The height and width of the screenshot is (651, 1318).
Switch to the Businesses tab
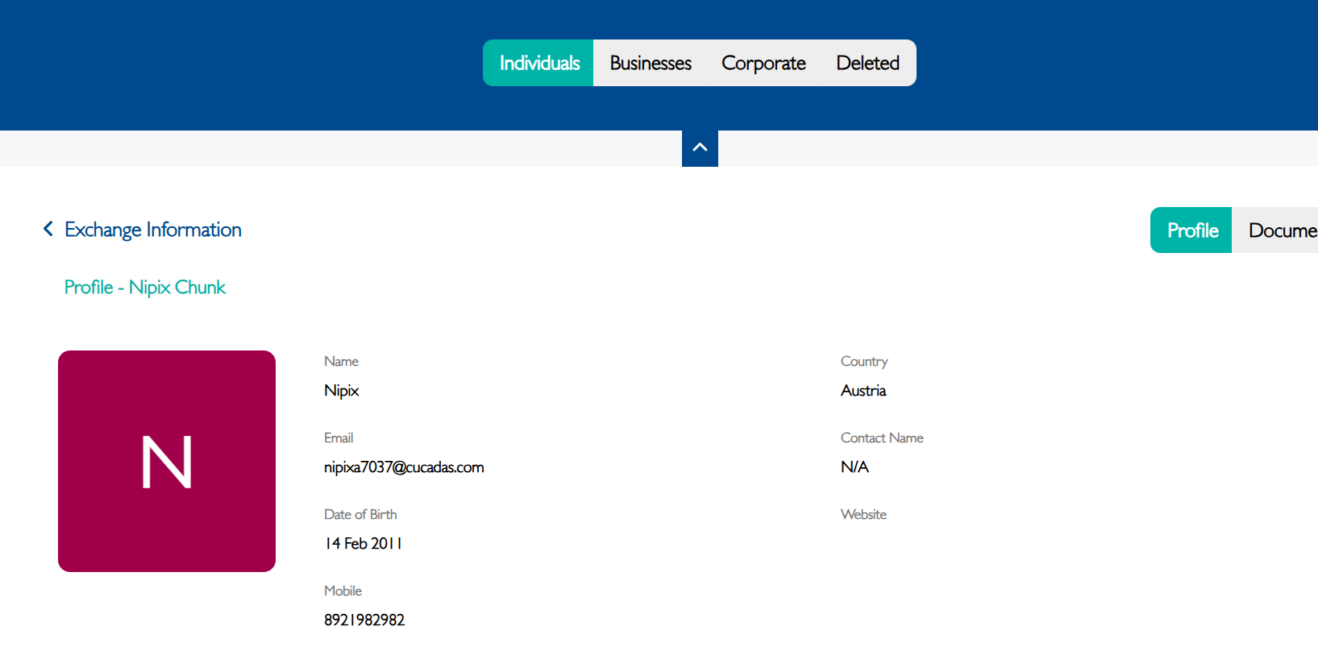[x=650, y=63]
